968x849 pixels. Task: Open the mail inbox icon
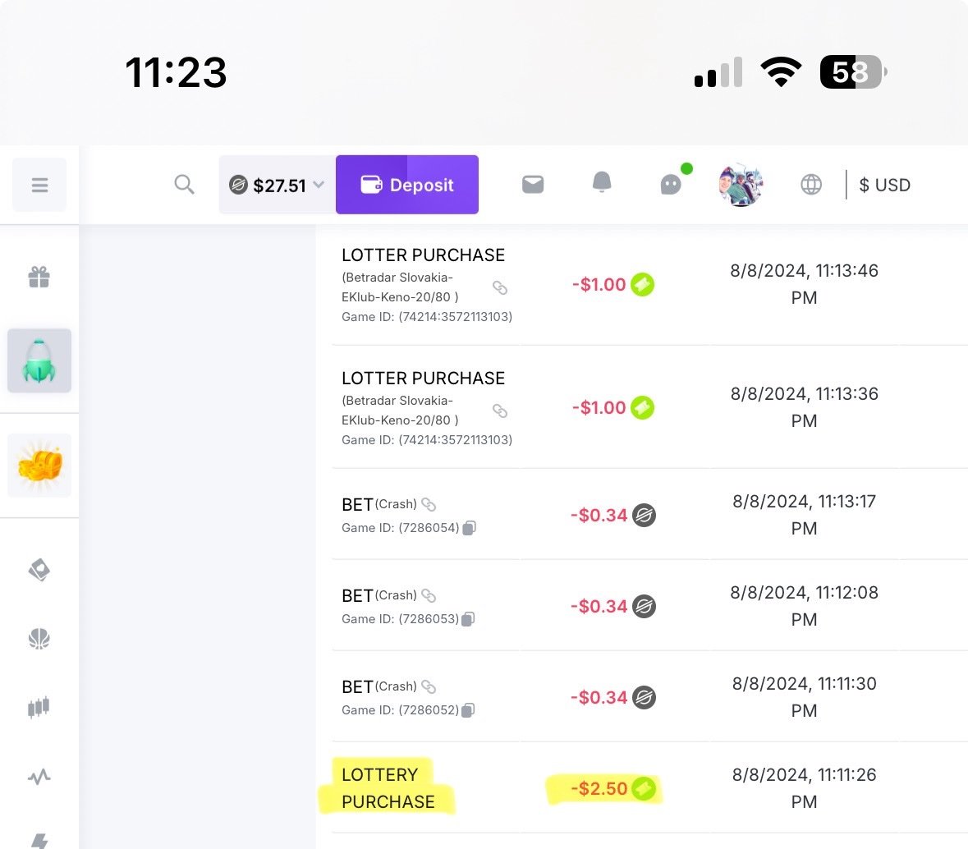(x=533, y=185)
